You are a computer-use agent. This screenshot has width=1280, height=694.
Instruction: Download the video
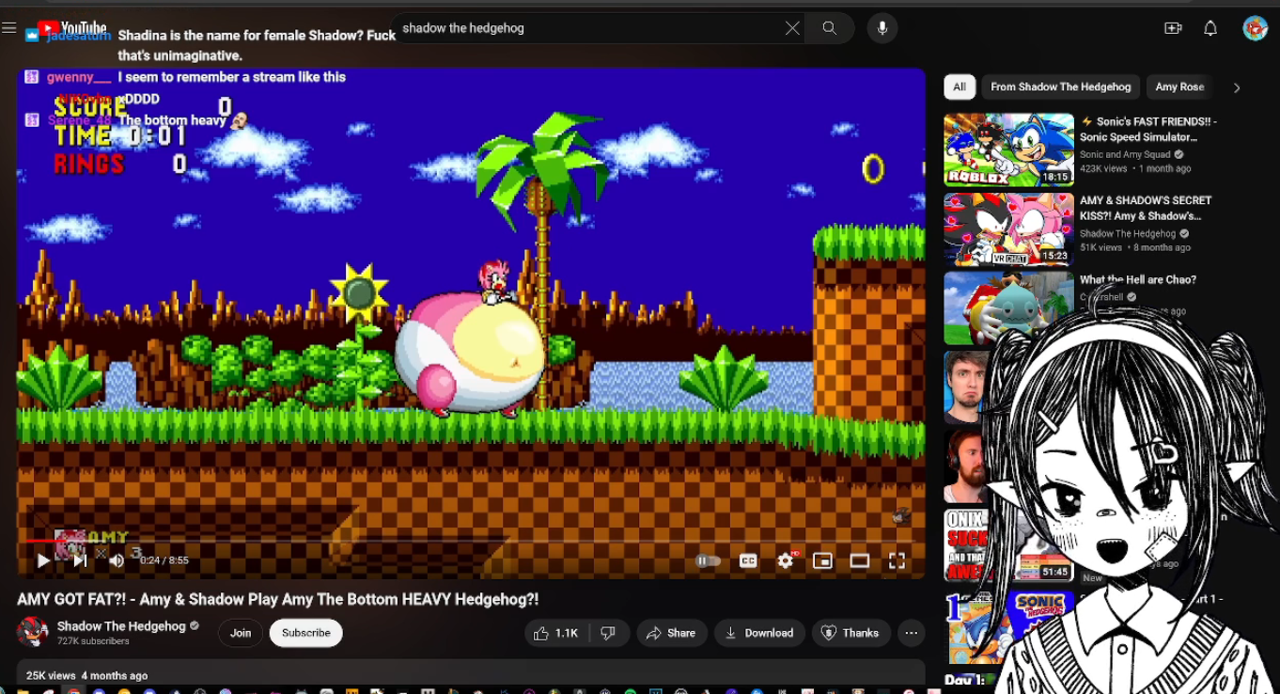pyautogui.click(x=759, y=633)
